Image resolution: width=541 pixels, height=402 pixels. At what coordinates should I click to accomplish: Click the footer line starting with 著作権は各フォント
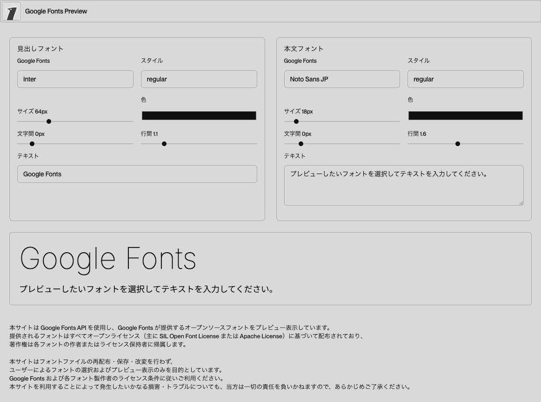pos(98,344)
